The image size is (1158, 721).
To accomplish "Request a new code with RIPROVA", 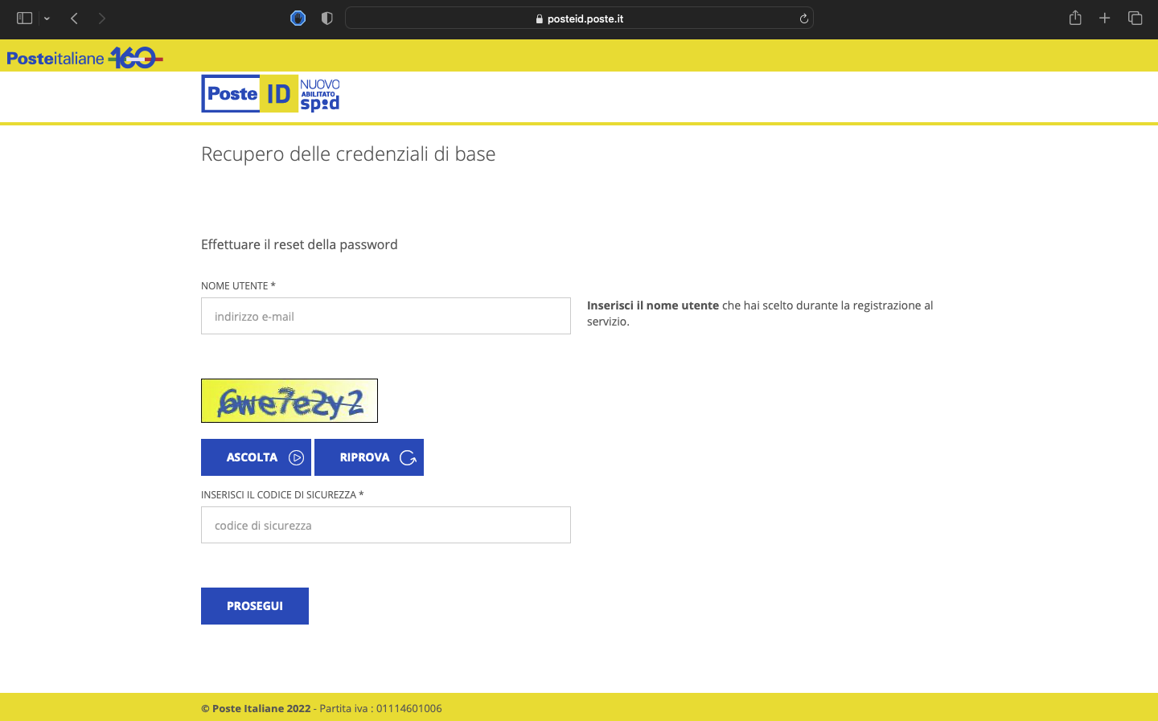I will click(x=369, y=457).
